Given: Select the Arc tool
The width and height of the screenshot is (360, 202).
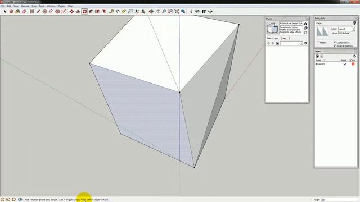Looking at the screenshot, I should coord(51,11).
